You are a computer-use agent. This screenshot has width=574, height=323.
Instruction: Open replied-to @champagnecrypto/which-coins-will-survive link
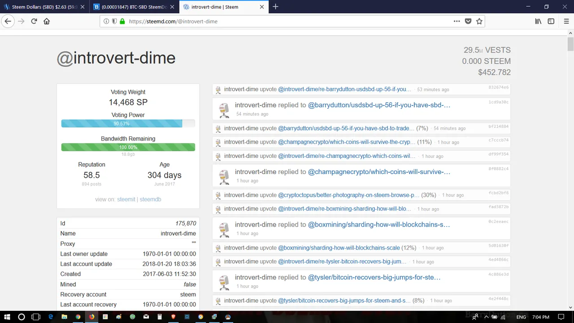[379, 172]
